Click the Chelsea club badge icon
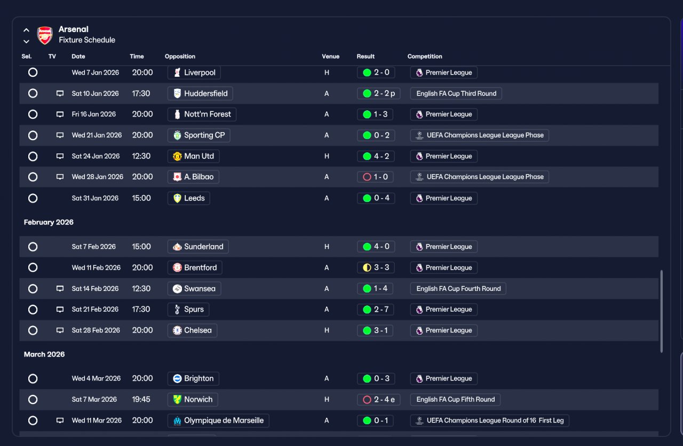 pos(177,330)
